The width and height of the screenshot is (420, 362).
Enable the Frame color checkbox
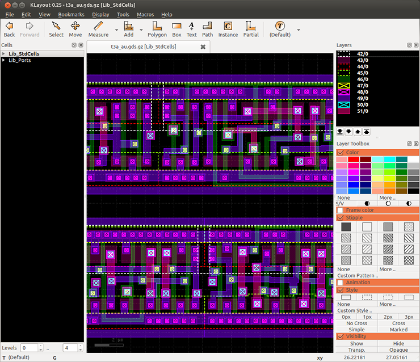click(341, 210)
